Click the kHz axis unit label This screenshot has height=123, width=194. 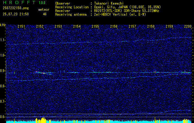[x=3, y=25]
